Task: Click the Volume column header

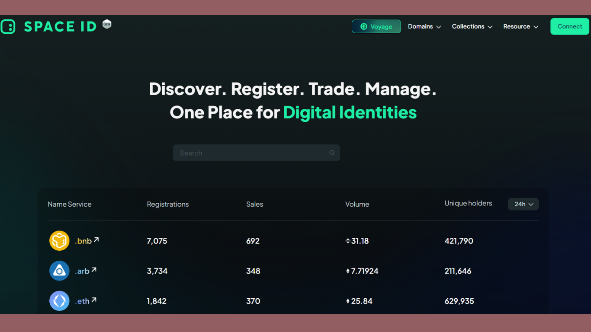Action: [x=357, y=204]
